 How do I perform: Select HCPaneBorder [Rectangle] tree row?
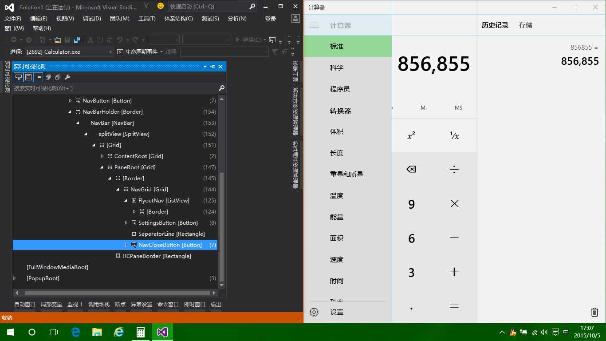(x=115, y=256)
